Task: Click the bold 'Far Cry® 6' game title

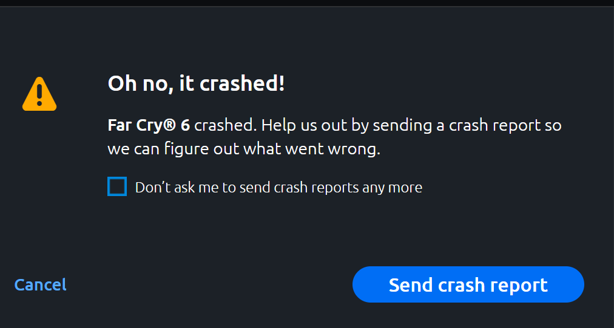Action: [x=149, y=125]
